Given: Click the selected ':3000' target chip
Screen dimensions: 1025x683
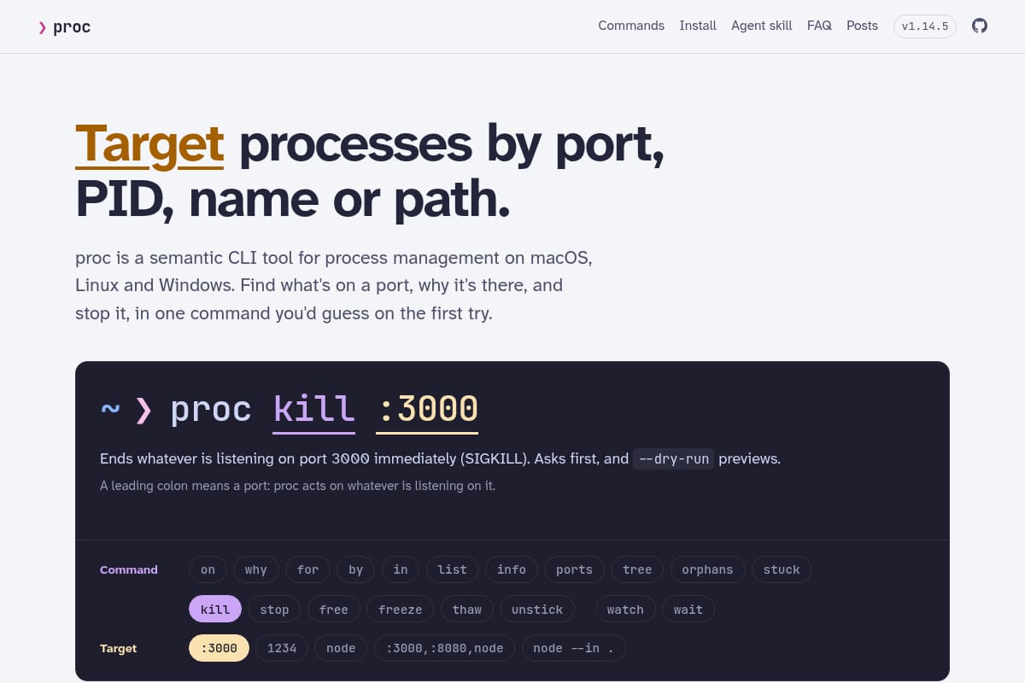Looking at the screenshot, I should click(x=219, y=648).
